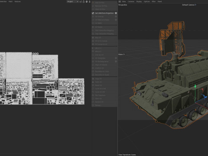
Task: Click the Set UVW from Projection icon
Action: [x=93, y=13]
